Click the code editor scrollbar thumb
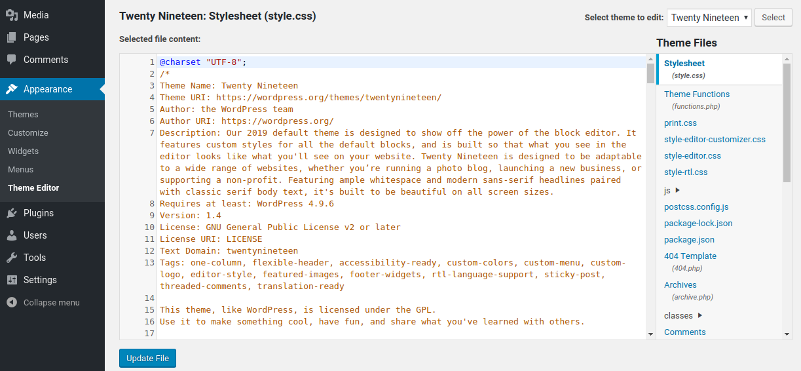The width and height of the screenshot is (801, 371). point(650,73)
